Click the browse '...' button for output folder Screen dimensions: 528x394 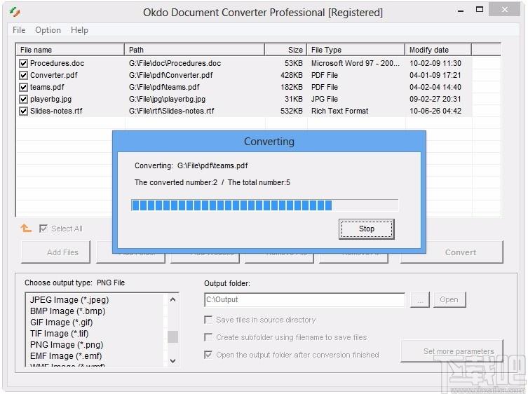[420, 299]
